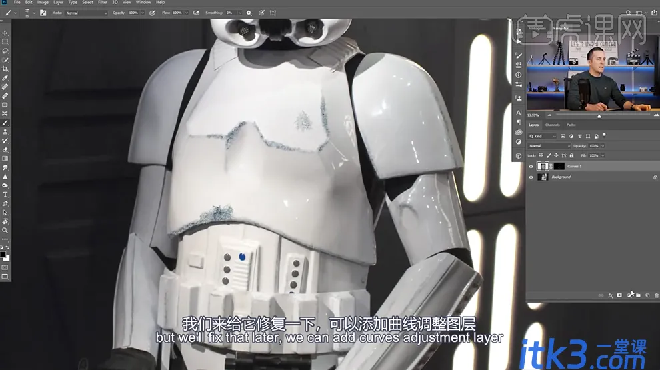Viewport: 660px width, 370px height.
Task: Open the Filter menu
Action: point(103,3)
